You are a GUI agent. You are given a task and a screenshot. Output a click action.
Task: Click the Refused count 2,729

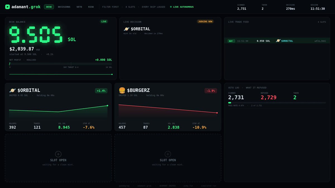click(x=269, y=97)
